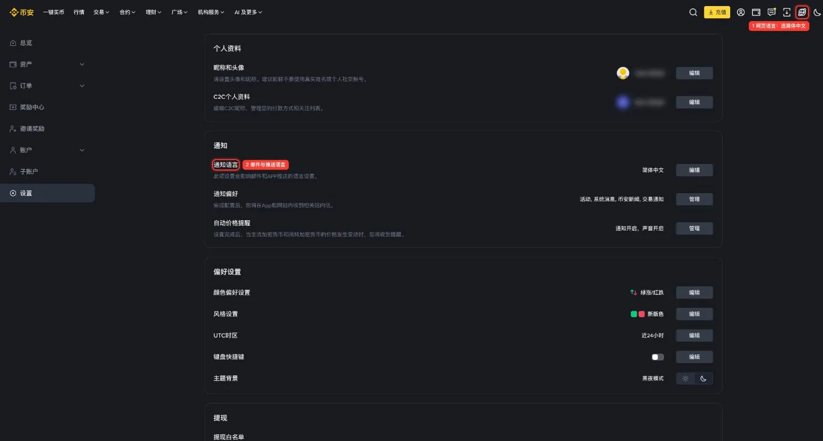Switch 主题背景 to light mode with the sun
Viewport: 823px width, 441px height.
685,379
